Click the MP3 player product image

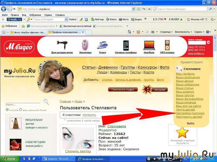(x=167, y=45)
